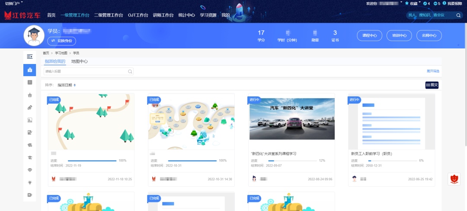Click the 我要报障 link
This screenshot has height=211, width=467.
click(x=454, y=3)
